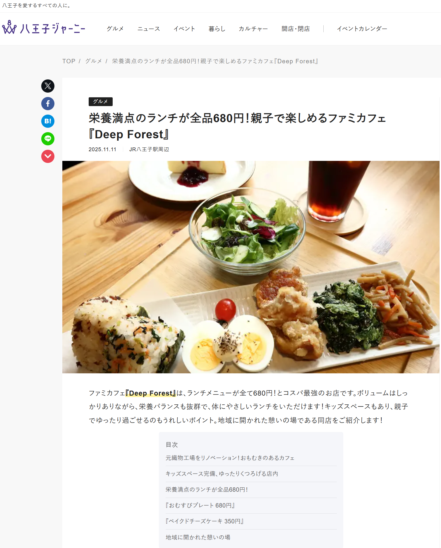Open the グルメ menu
This screenshot has height=548, width=441.
(x=115, y=29)
